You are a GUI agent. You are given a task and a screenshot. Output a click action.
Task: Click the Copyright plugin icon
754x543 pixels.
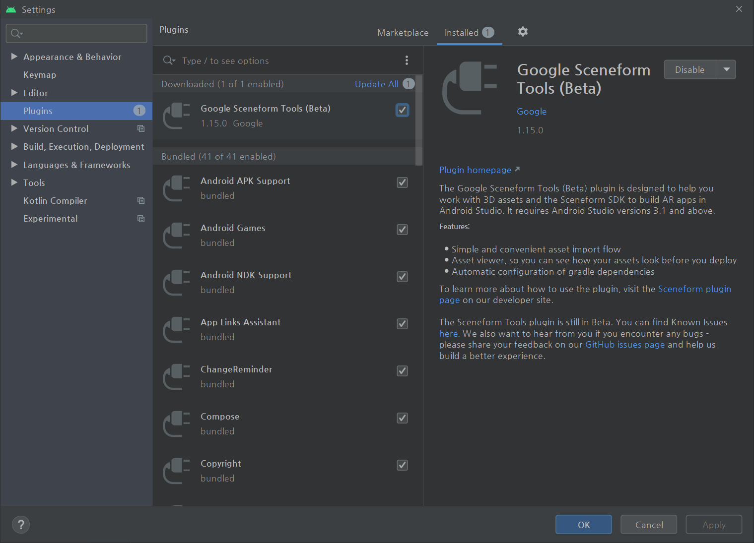177,471
